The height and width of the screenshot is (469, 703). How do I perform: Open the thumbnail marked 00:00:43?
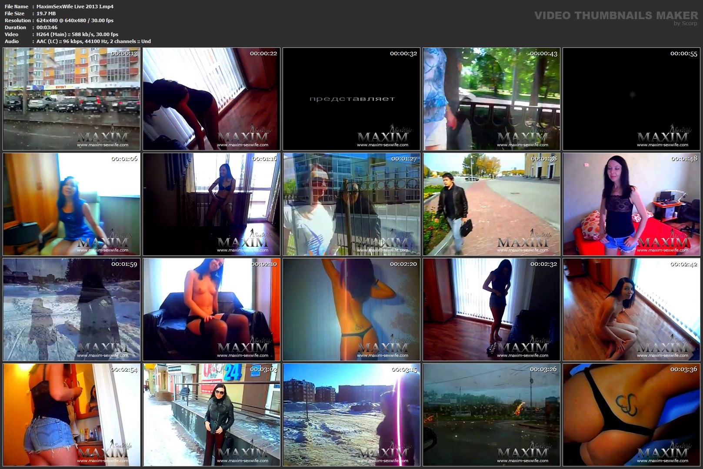point(491,99)
